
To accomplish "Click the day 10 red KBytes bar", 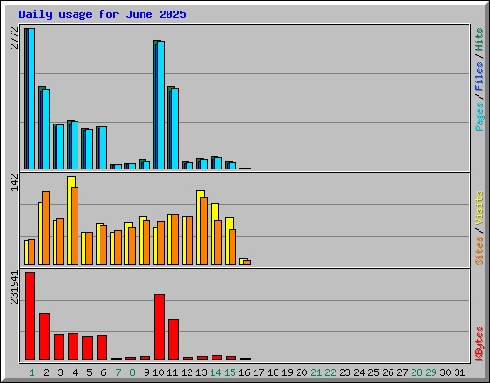I will coord(159,327).
